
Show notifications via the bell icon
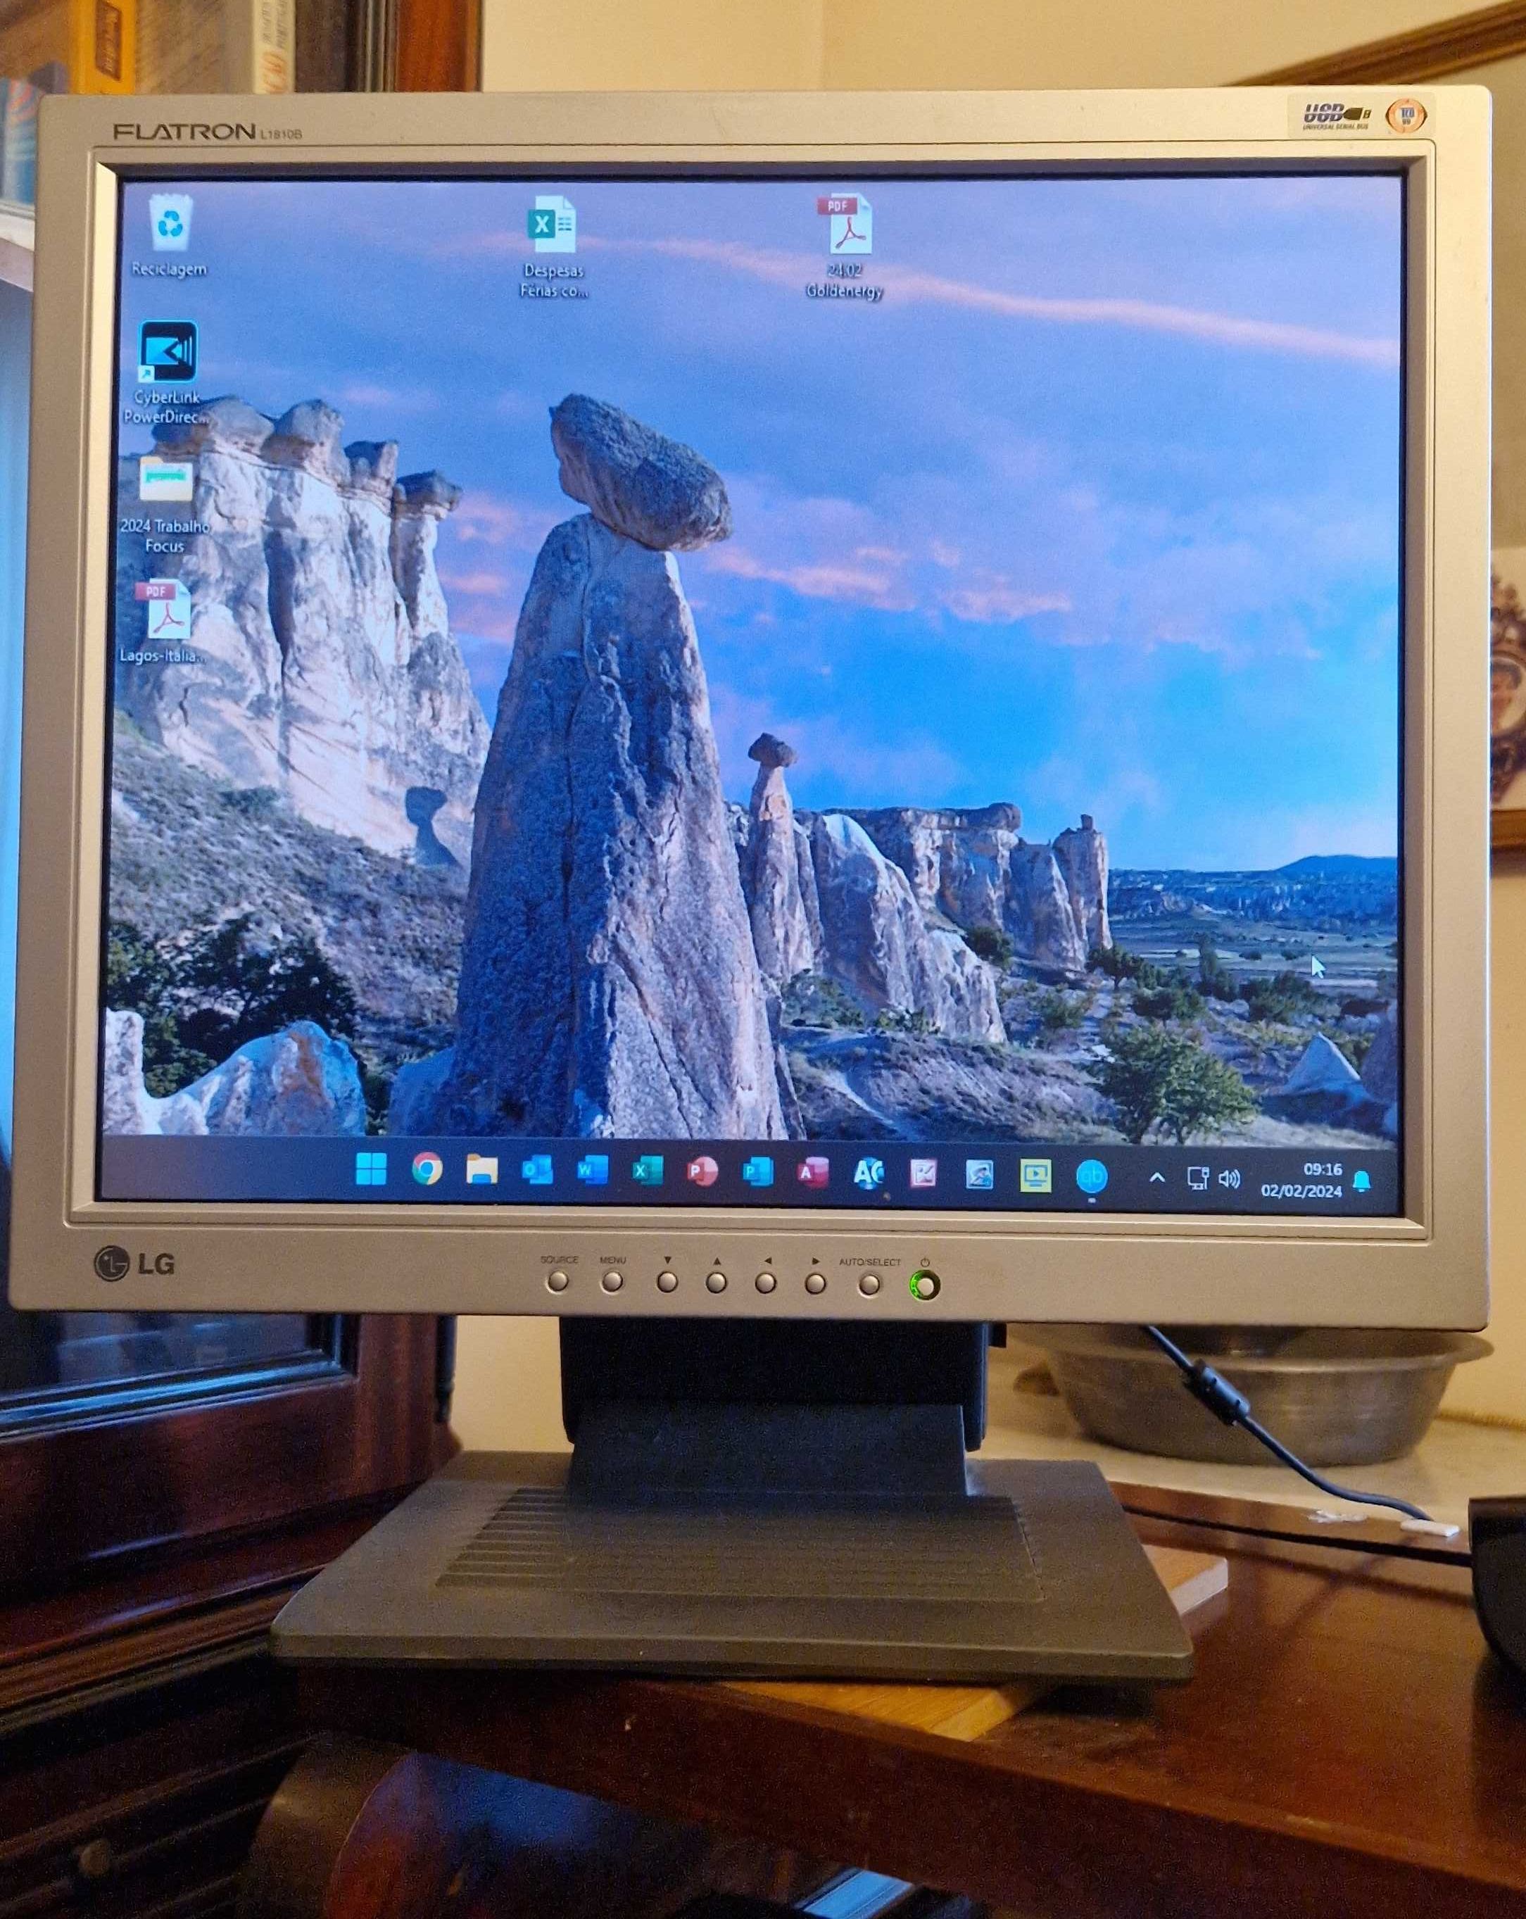click(x=1361, y=1182)
